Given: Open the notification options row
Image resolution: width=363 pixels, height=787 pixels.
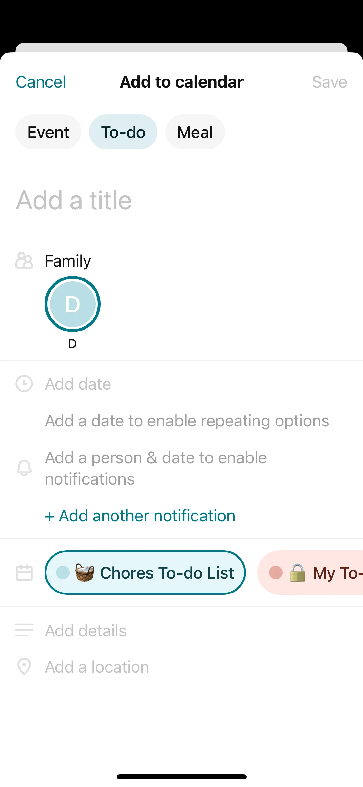Looking at the screenshot, I should [x=156, y=468].
